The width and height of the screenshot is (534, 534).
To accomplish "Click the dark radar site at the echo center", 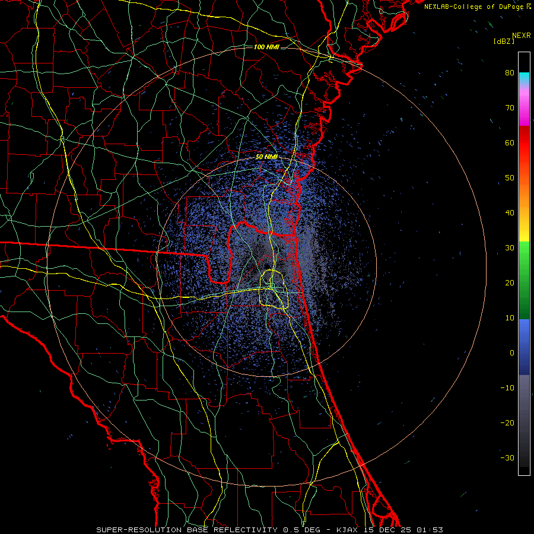I will click(268, 266).
